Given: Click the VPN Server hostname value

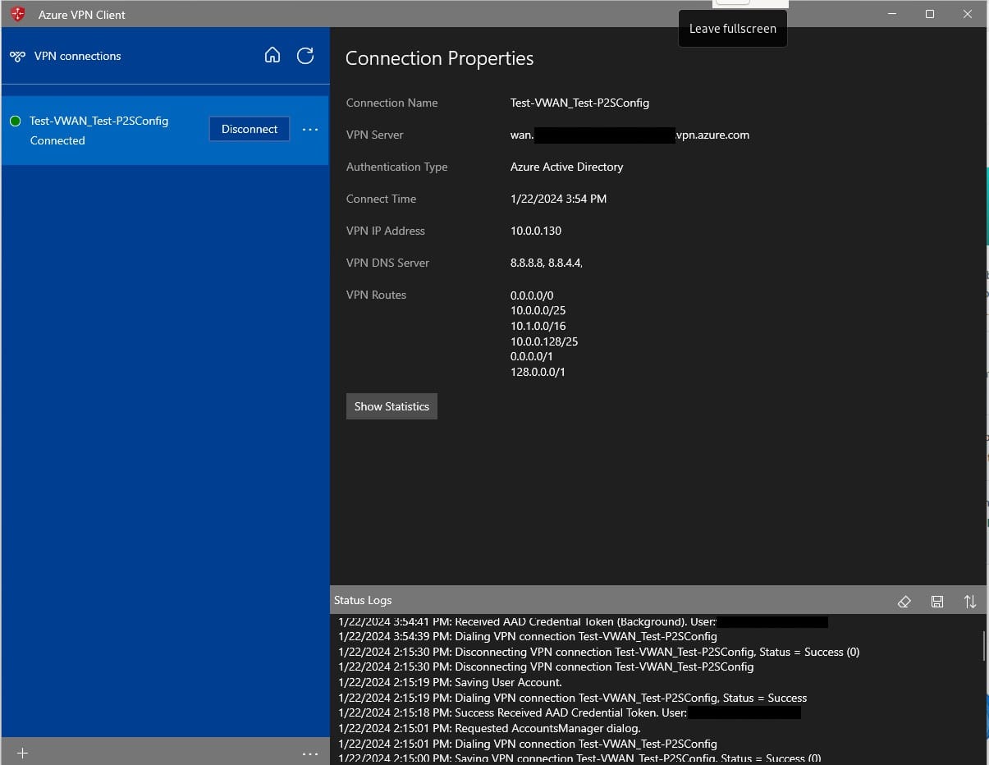Looking at the screenshot, I should (630, 135).
